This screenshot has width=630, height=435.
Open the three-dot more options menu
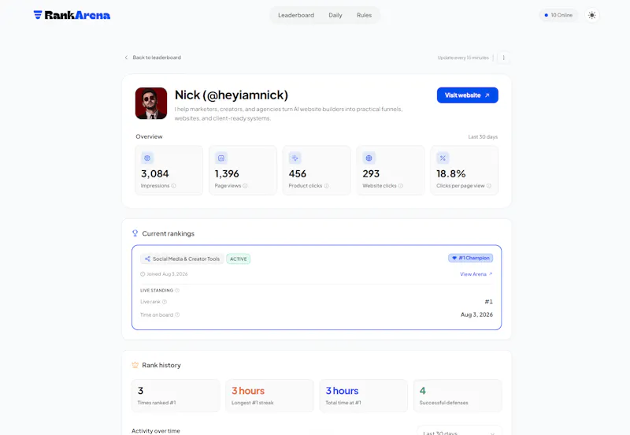pos(503,58)
